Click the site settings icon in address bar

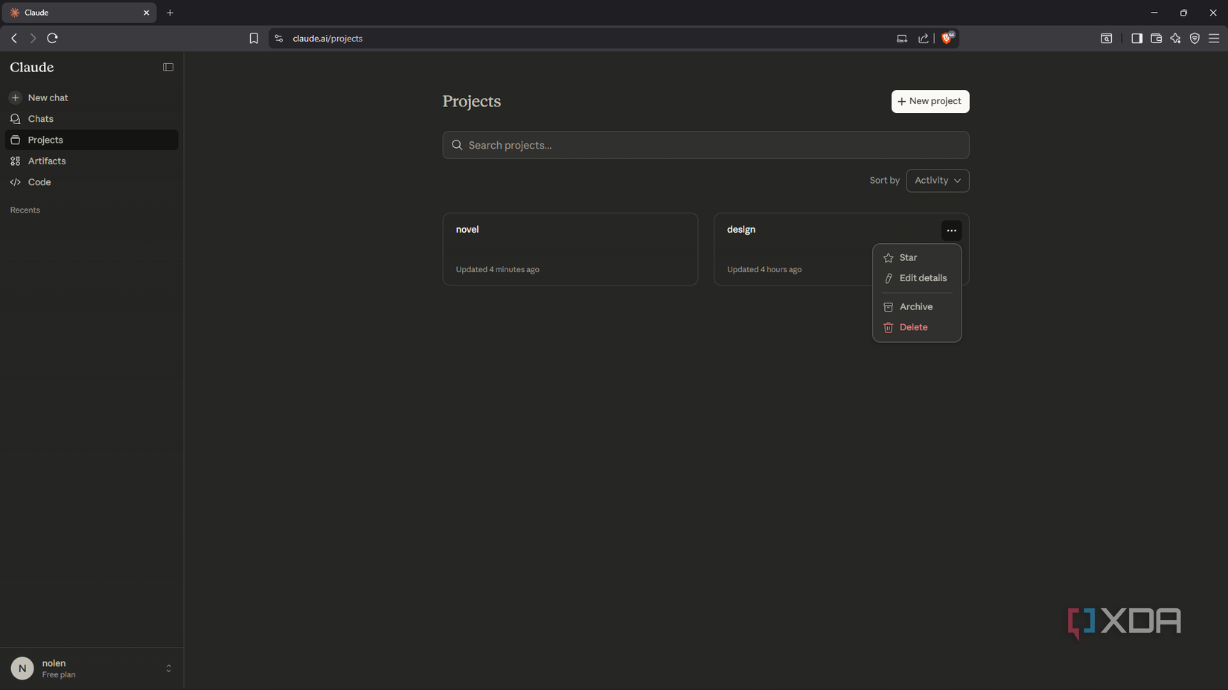[x=279, y=39]
